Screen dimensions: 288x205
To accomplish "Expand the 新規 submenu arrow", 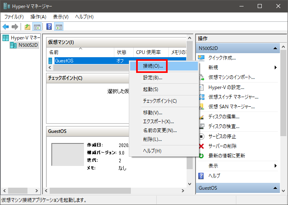I will click(275, 67).
